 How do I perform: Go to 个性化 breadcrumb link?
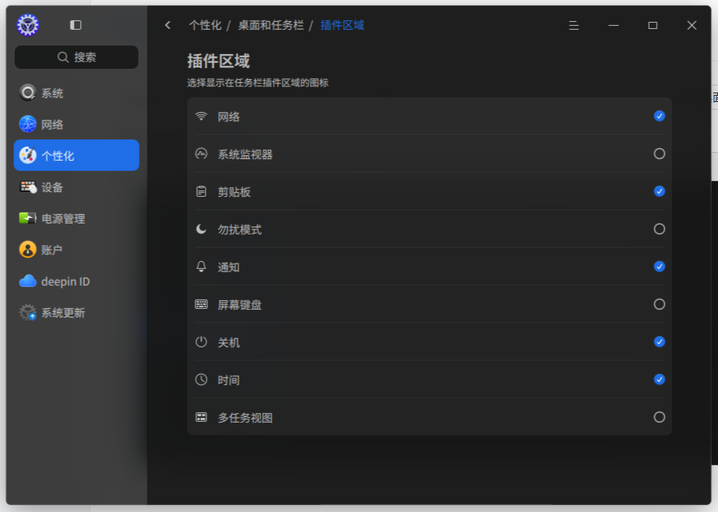[x=205, y=25]
